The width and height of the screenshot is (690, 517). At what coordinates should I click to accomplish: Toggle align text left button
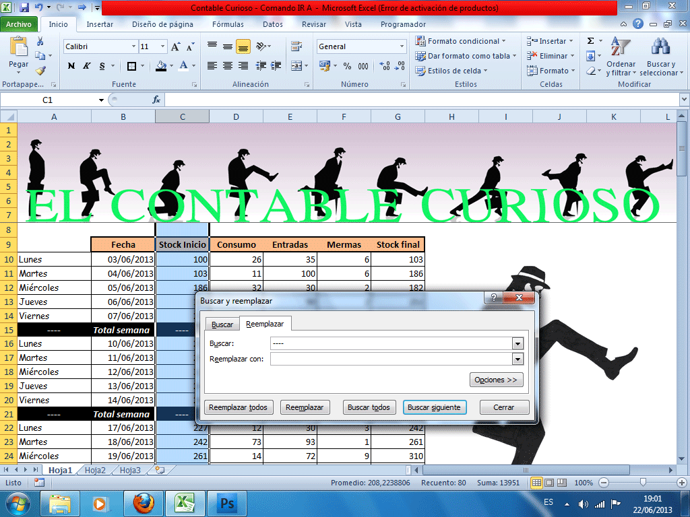coord(212,66)
